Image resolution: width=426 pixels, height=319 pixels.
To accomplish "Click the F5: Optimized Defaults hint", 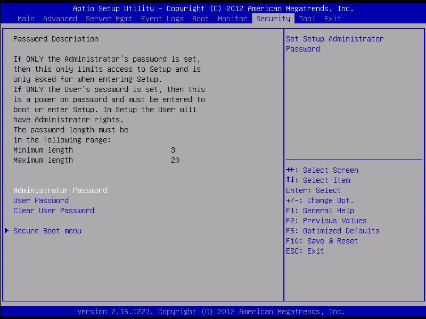I will [x=332, y=231].
